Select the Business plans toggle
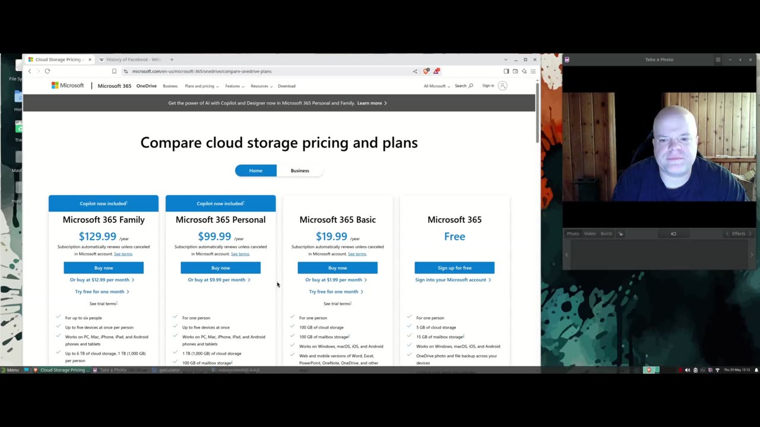Image resolution: width=760 pixels, height=427 pixels. click(300, 171)
